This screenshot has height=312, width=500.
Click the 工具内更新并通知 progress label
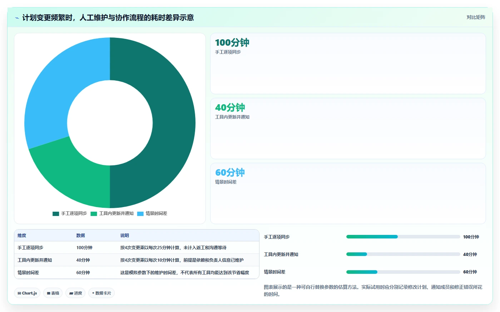(281, 255)
